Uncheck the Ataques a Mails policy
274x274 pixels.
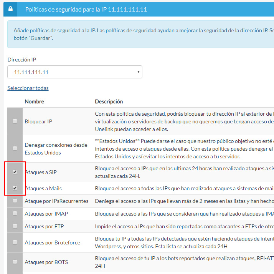pos(15,188)
